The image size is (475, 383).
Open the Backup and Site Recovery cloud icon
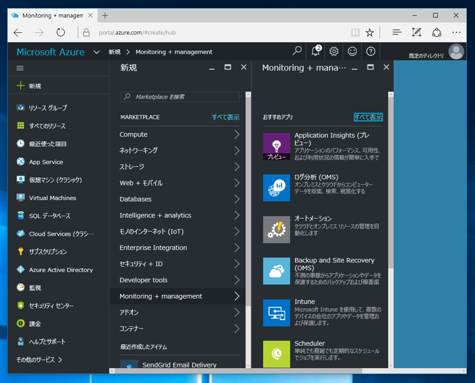point(276,271)
